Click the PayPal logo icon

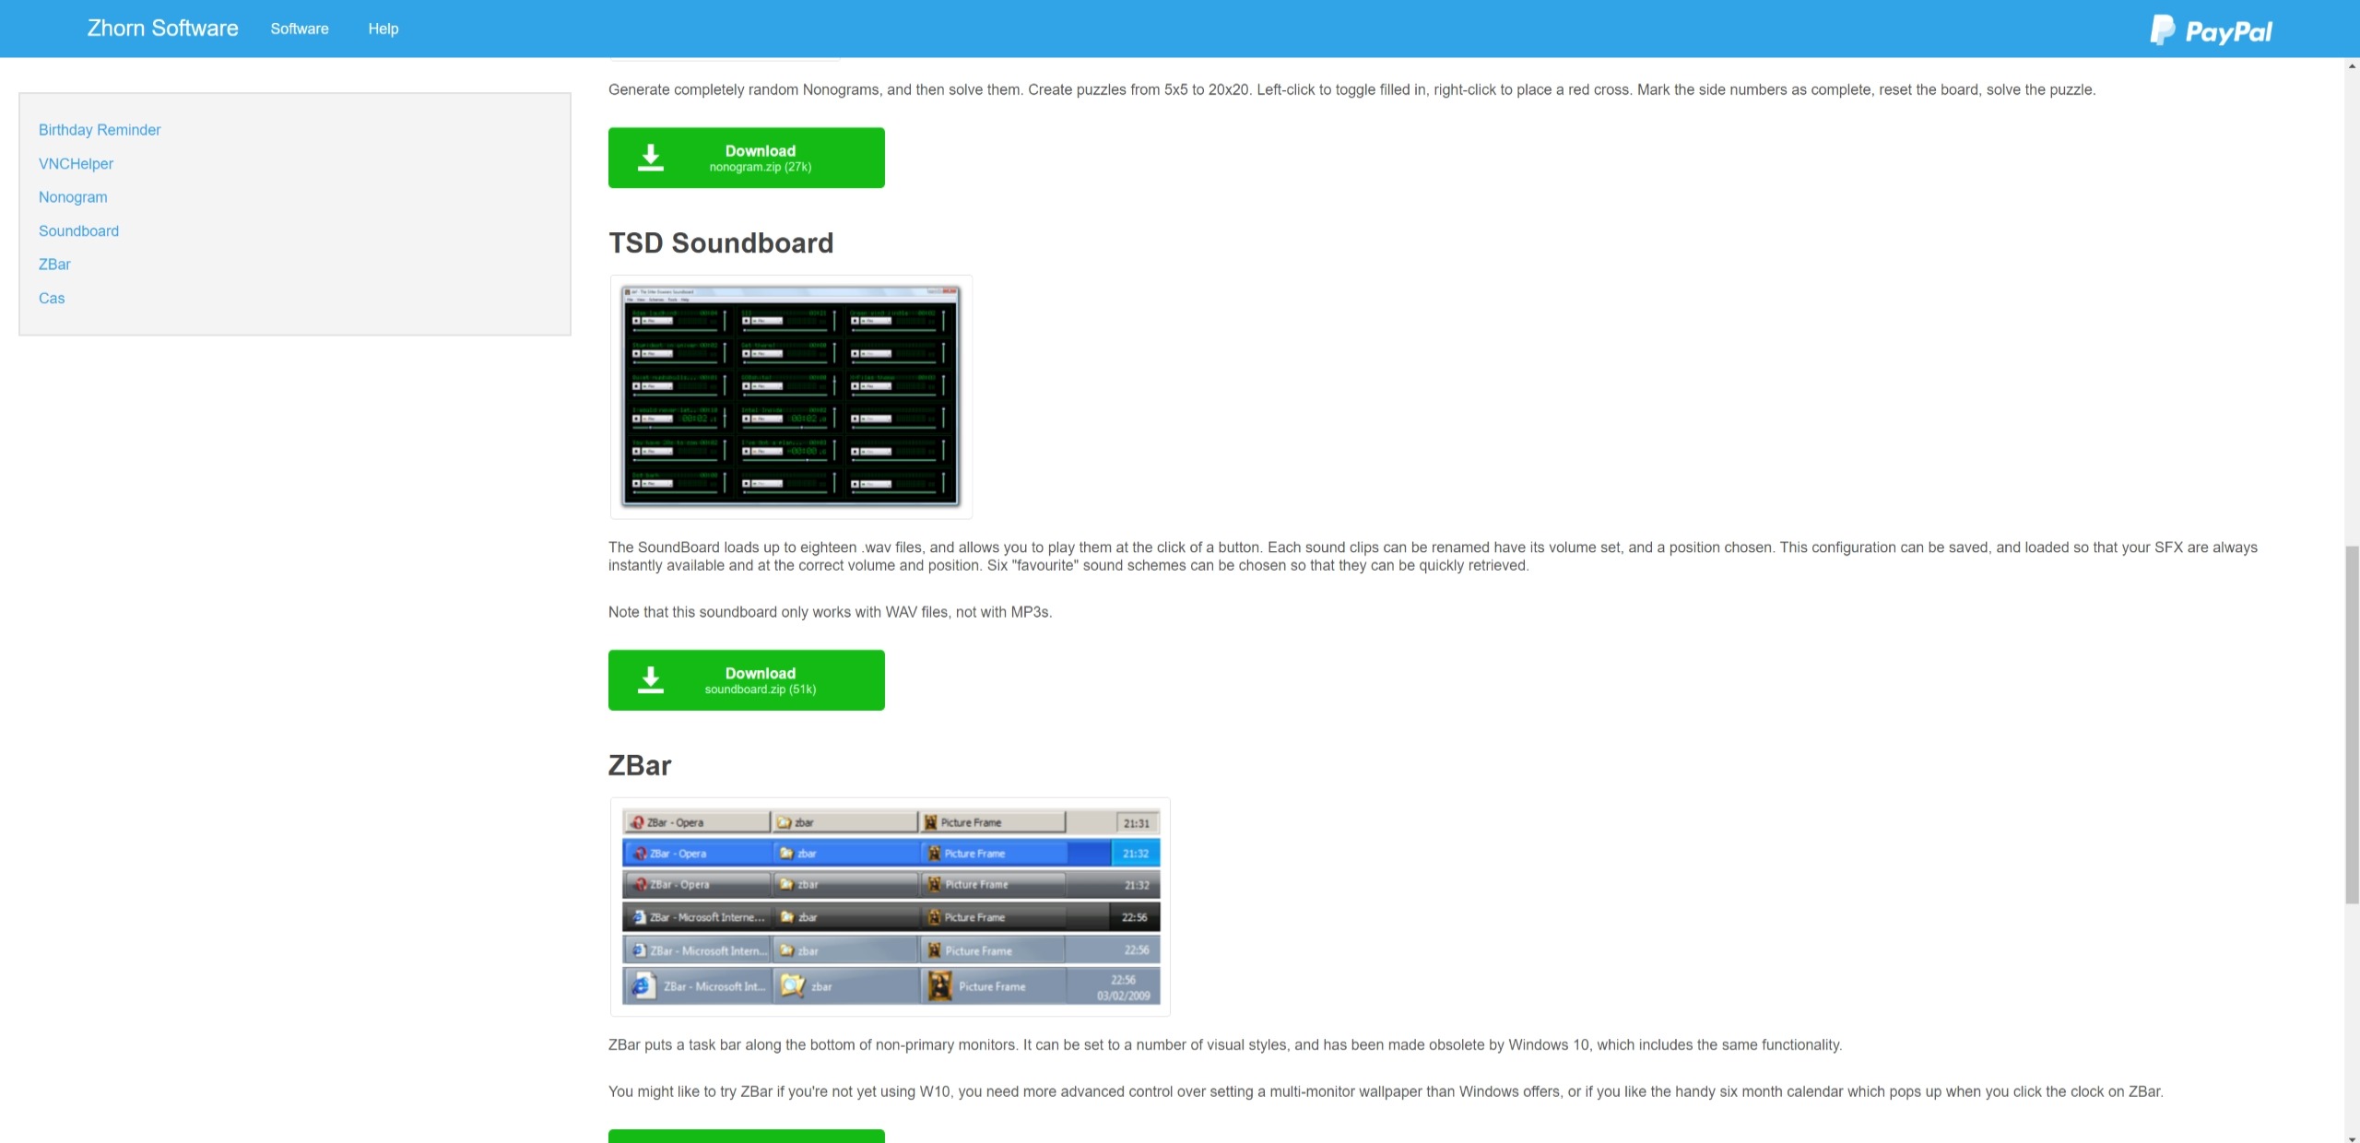pyautogui.click(x=2163, y=29)
